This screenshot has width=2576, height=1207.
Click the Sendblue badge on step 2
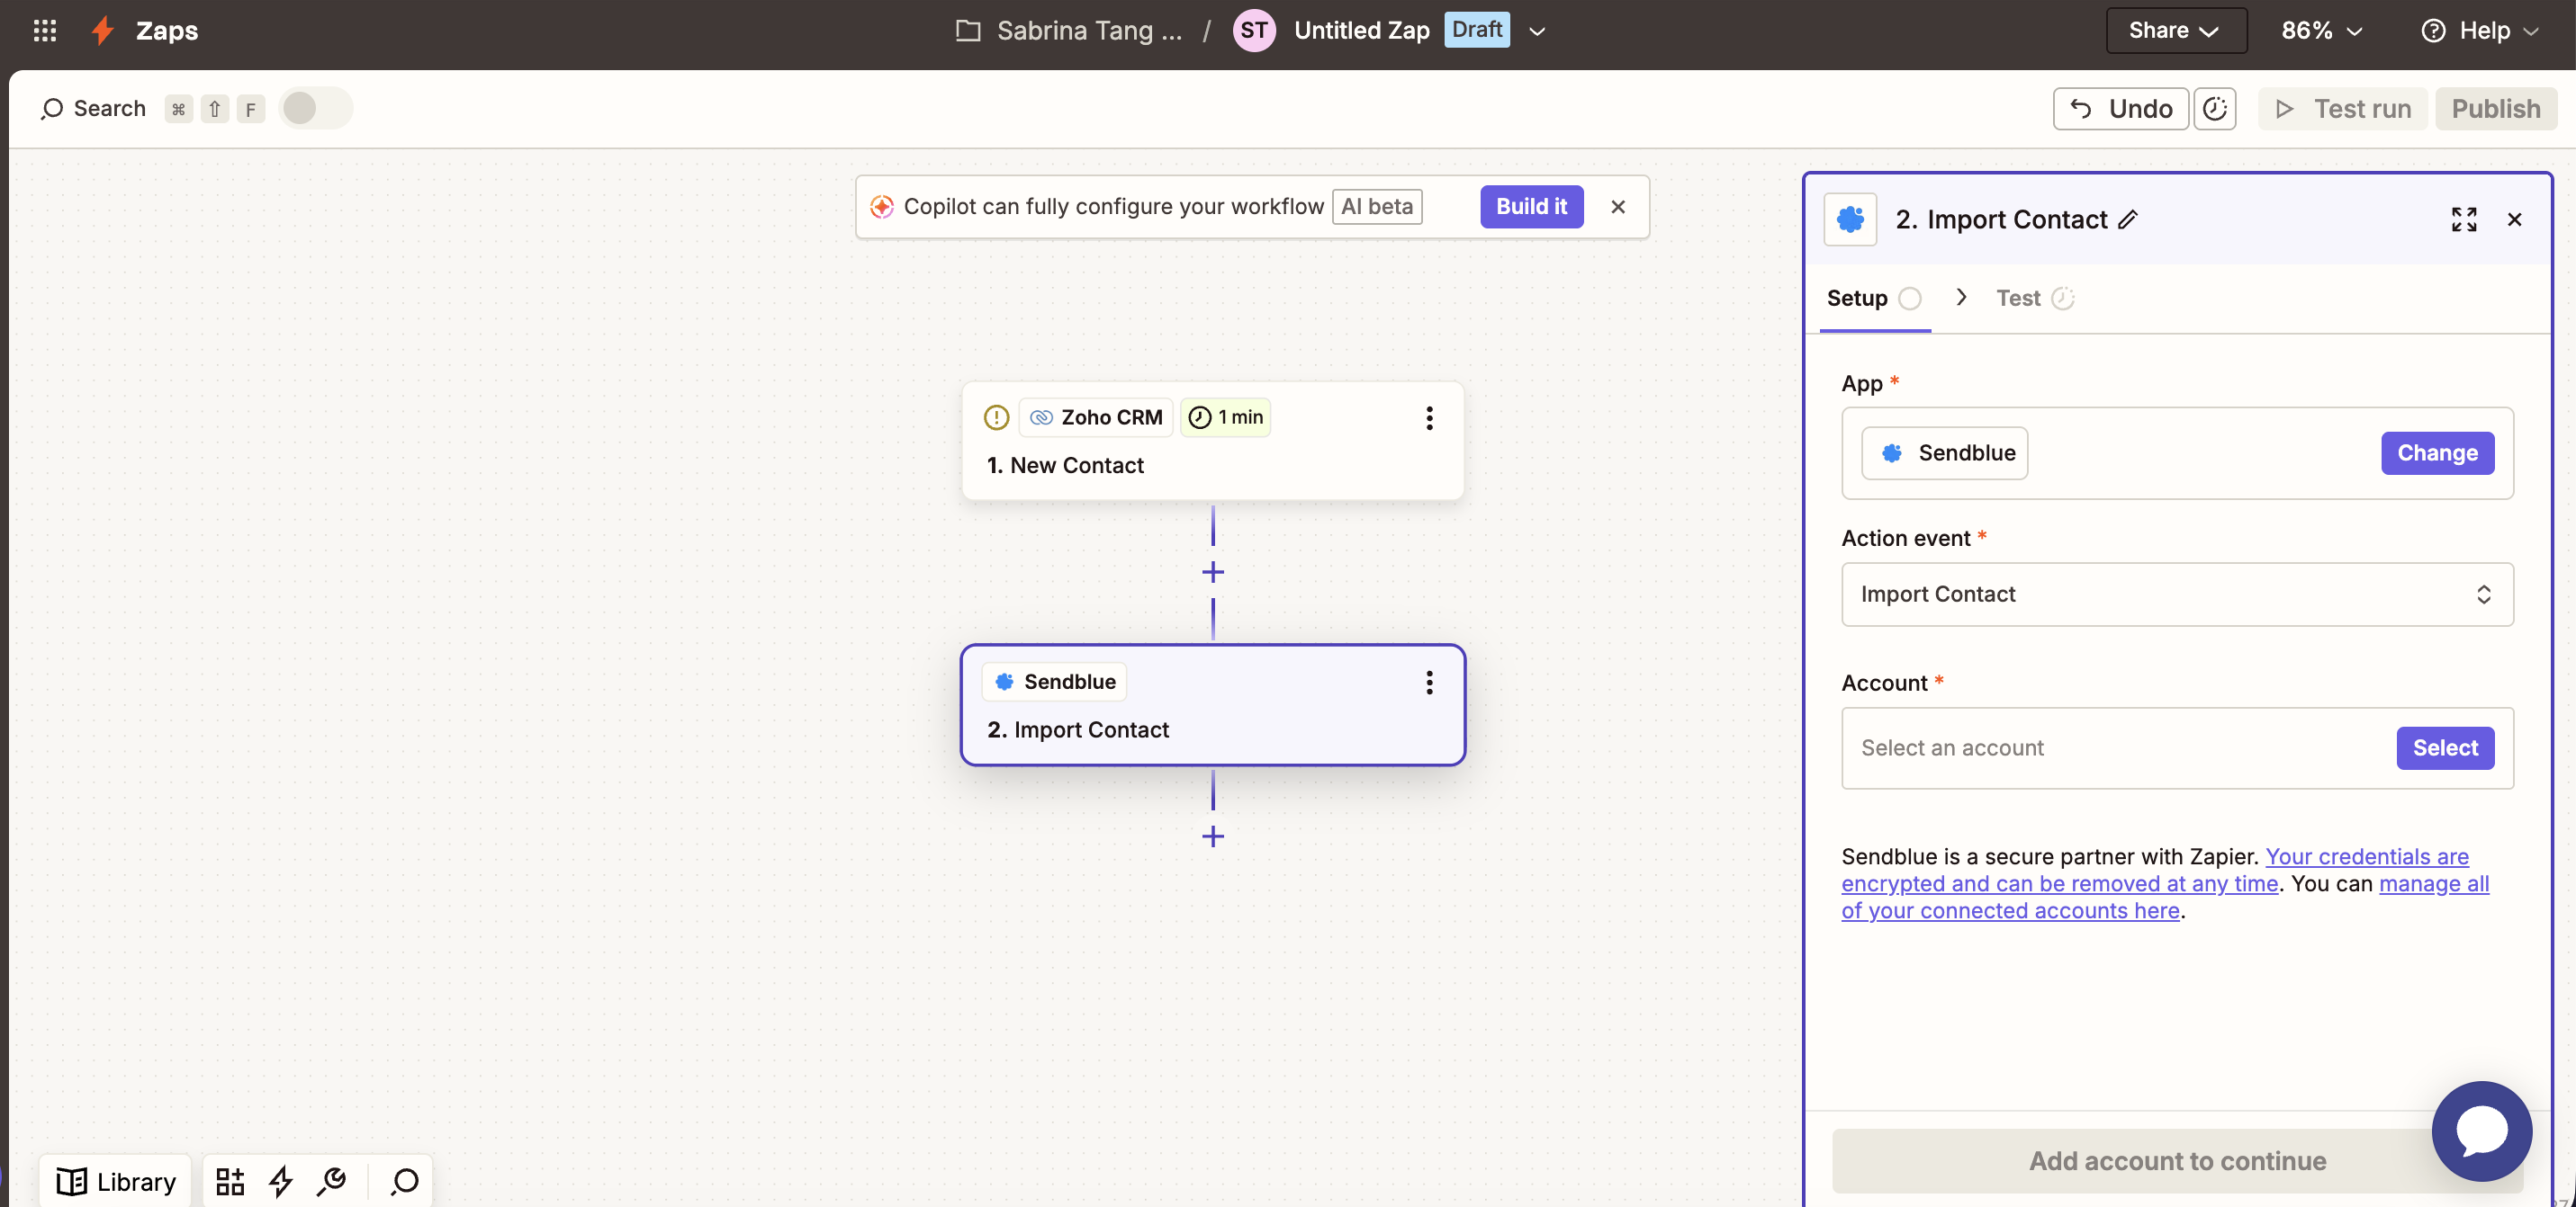tap(1055, 682)
